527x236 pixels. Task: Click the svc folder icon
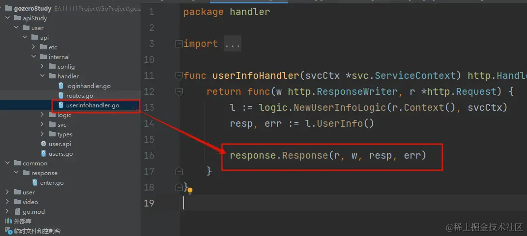pyautogui.click(x=52, y=124)
